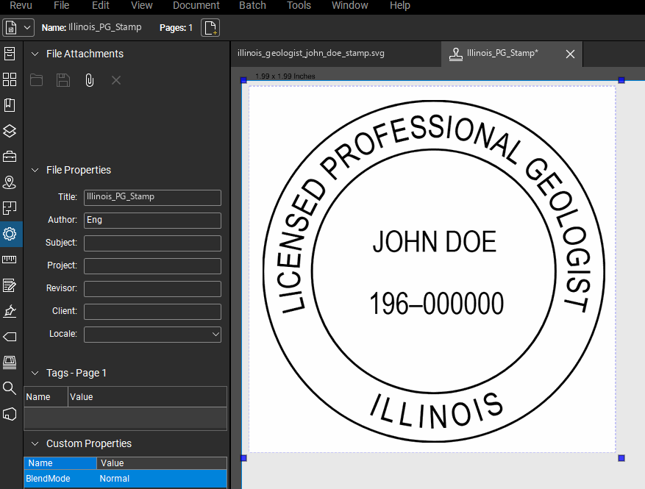Click the JOHN DOE text in stamp
The image size is (645, 489).
435,242
